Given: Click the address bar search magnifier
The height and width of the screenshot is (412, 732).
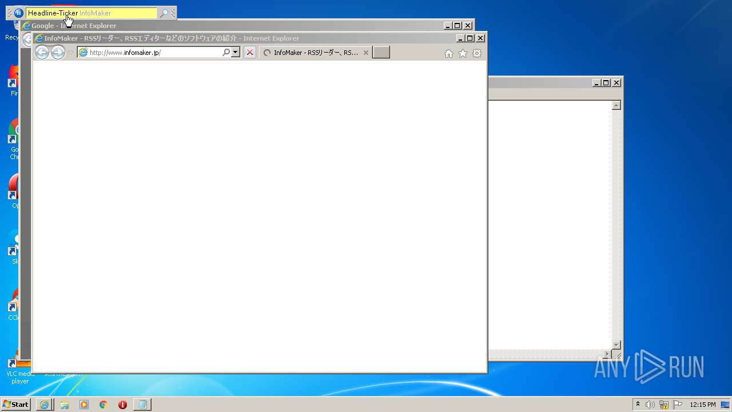Looking at the screenshot, I should tap(226, 53).
